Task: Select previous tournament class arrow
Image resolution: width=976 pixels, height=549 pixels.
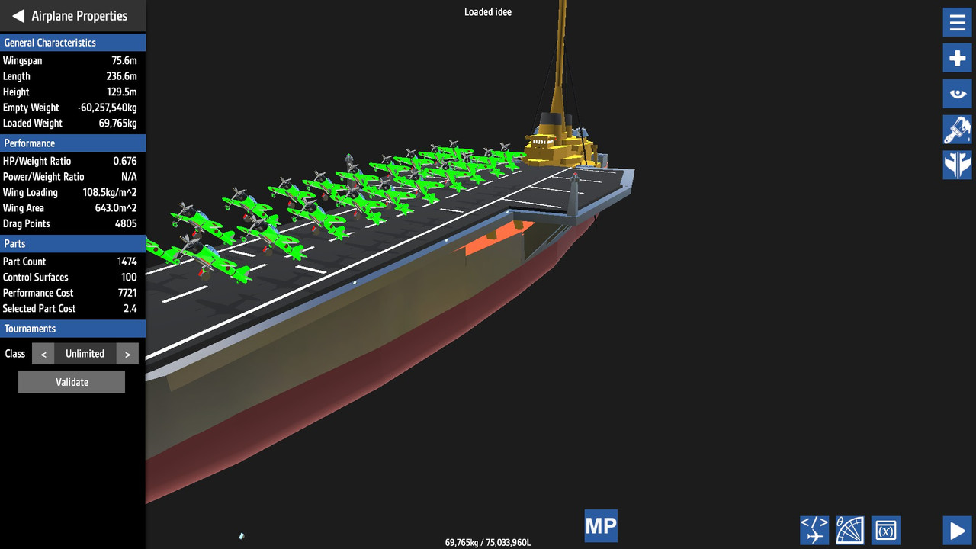Action: click(x=43, y=354)
